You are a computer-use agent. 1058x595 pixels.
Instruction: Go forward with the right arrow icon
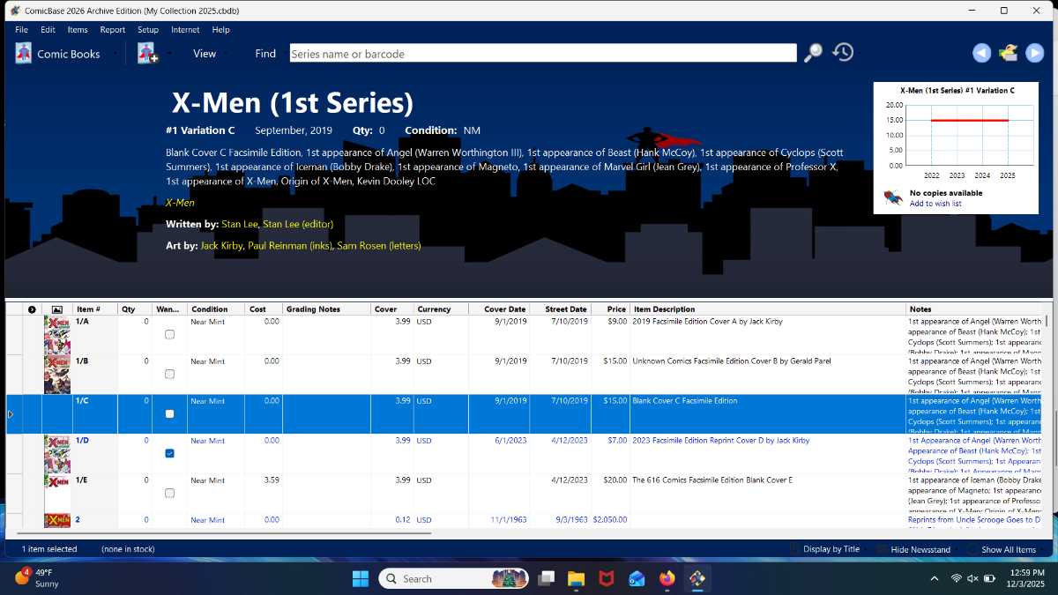click(x=1034, y=54)
